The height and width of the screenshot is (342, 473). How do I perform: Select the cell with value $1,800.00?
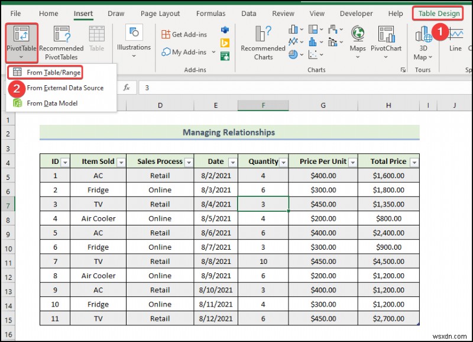point(388,190)
